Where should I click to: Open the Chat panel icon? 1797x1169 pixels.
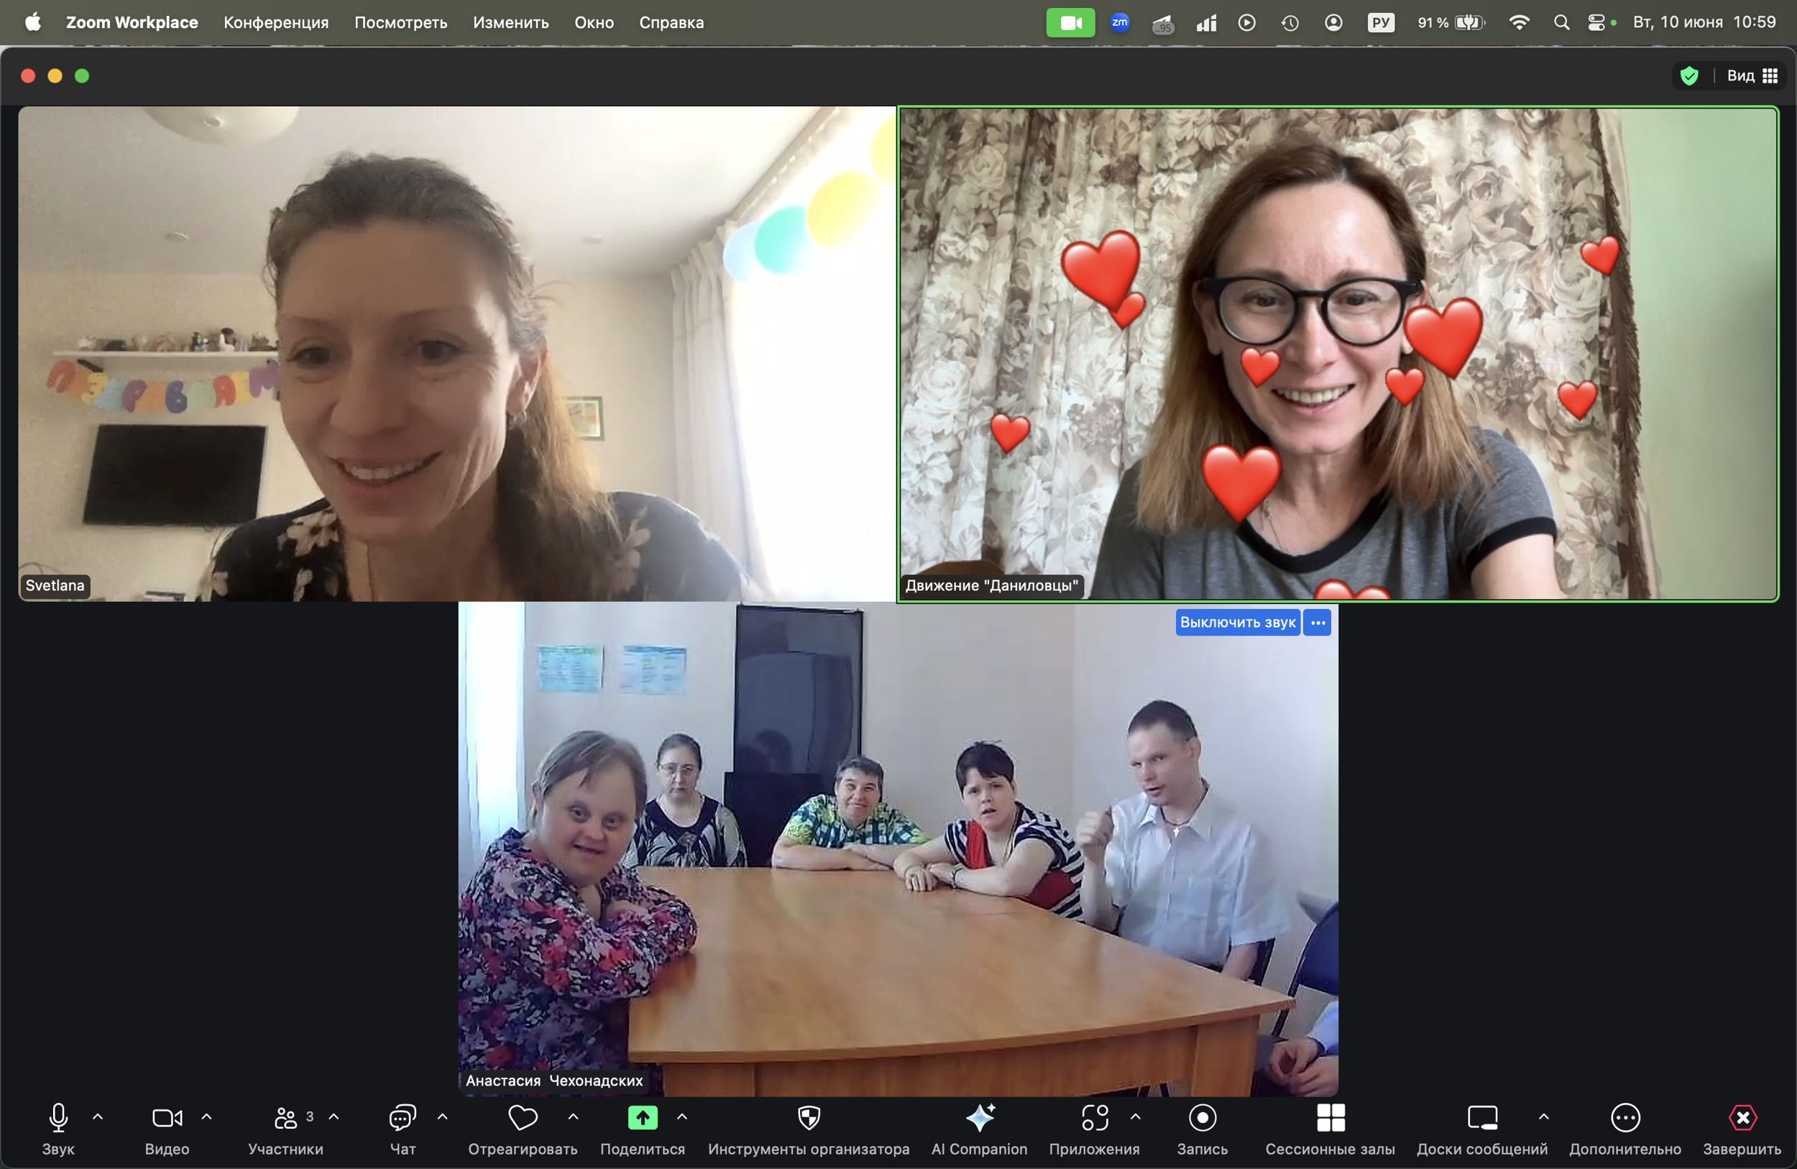403,1119
